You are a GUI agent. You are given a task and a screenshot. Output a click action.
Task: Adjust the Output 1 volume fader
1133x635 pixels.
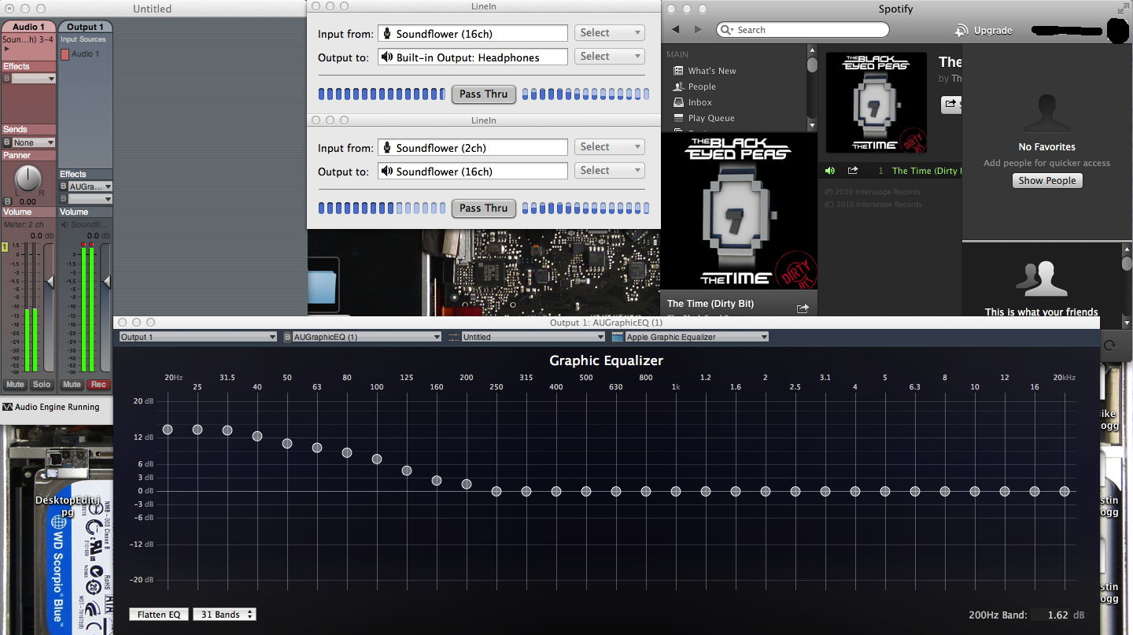(x=106, y=281)
